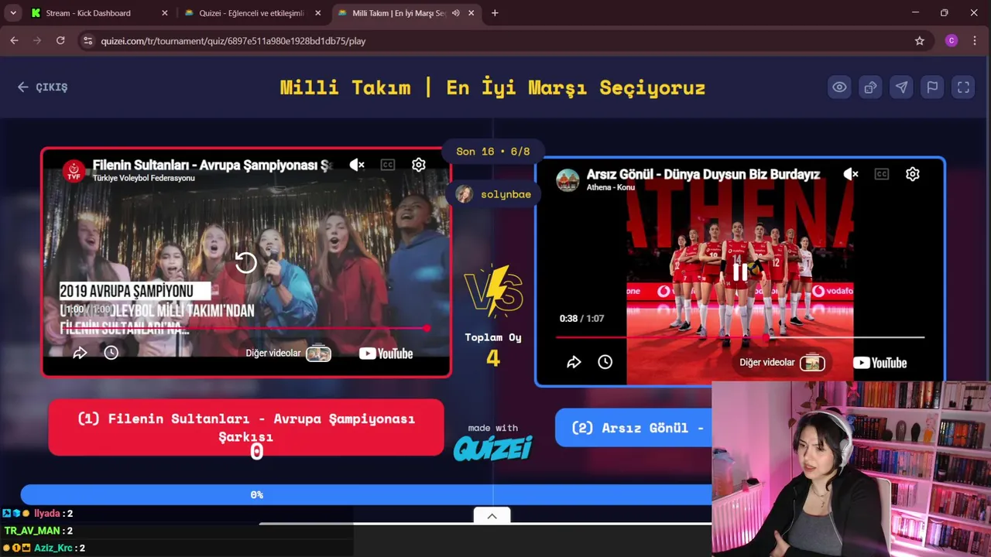
Task: Reload the page
Action: coord(60,41)
